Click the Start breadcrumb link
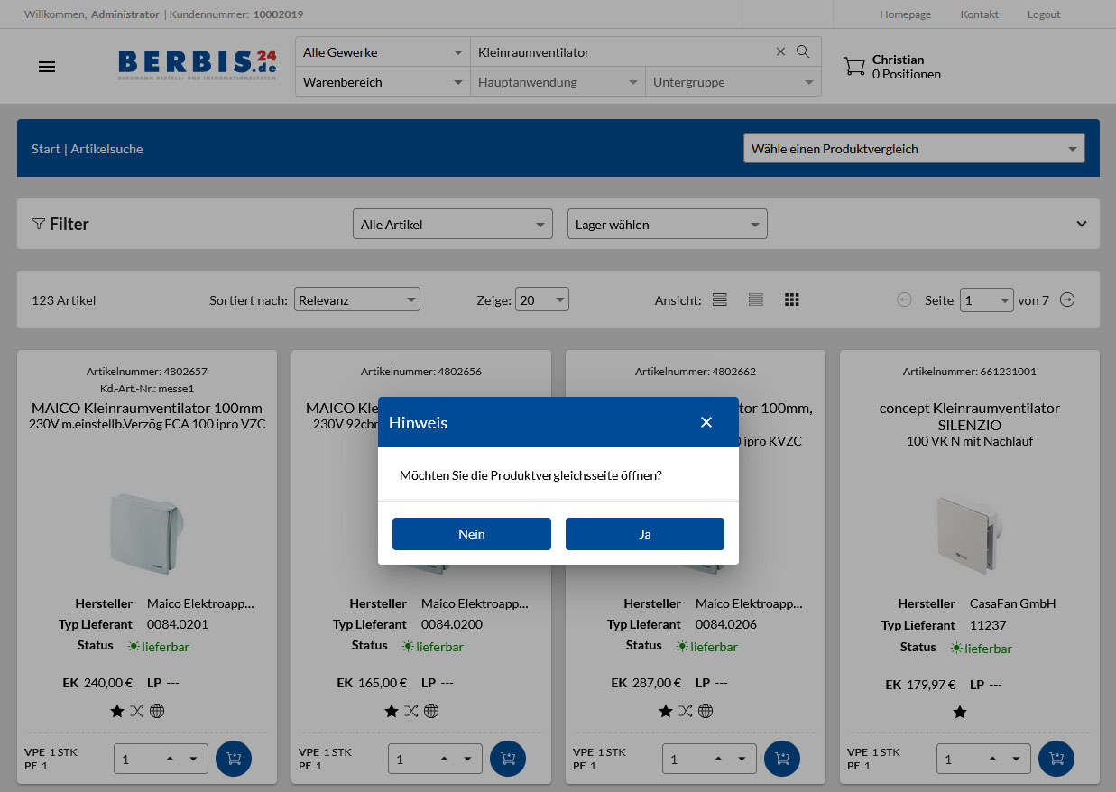Screen dimensions: 1116x792 [46, 149]
